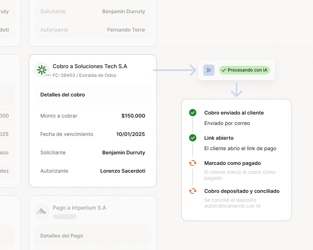This screenshot has width=313, height=250.
Task: Click the sync icon beside Cobro depositado y conciliado
Action: [x=192, y=191]
